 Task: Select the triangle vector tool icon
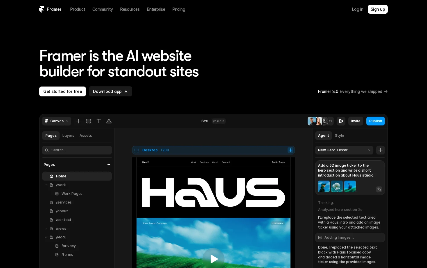(109, 121)
